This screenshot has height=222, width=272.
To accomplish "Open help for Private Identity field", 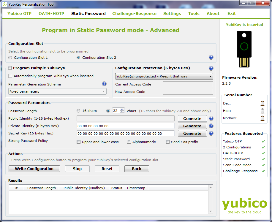I will click(211, 126).
